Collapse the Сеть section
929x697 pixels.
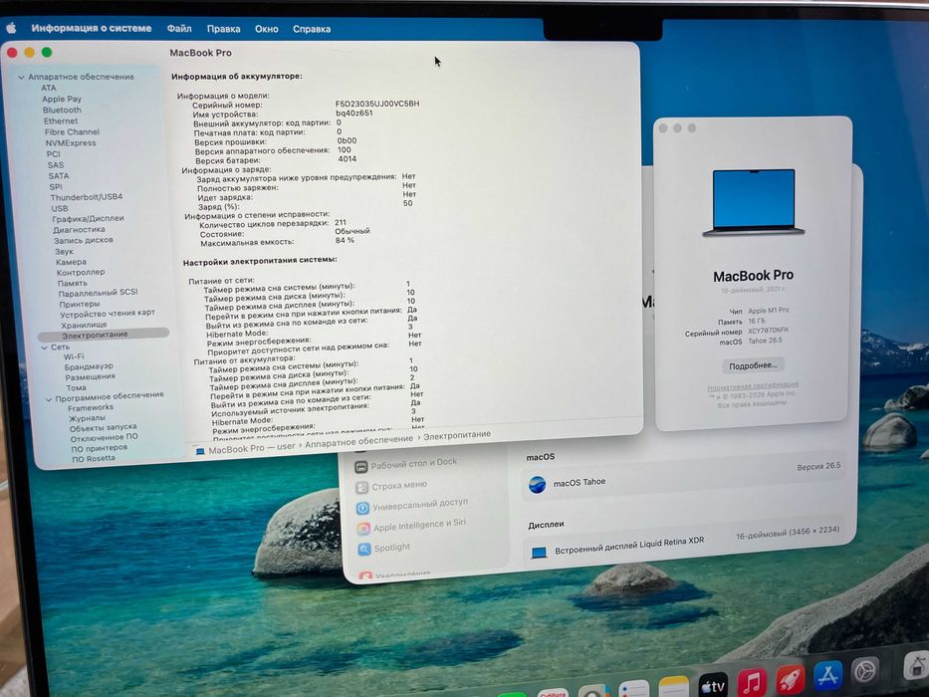point(45,348)
